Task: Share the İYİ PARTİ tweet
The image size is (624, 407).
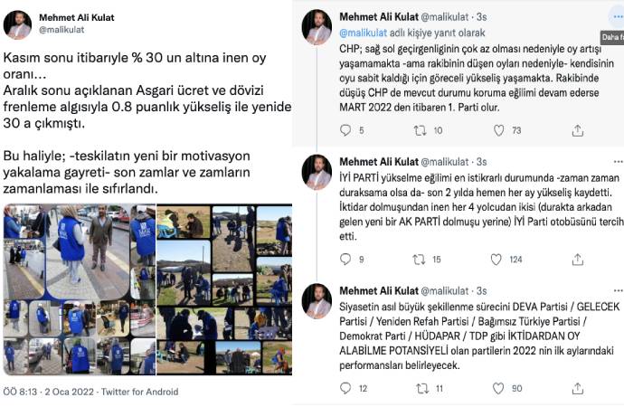Action: pos(578,260)
